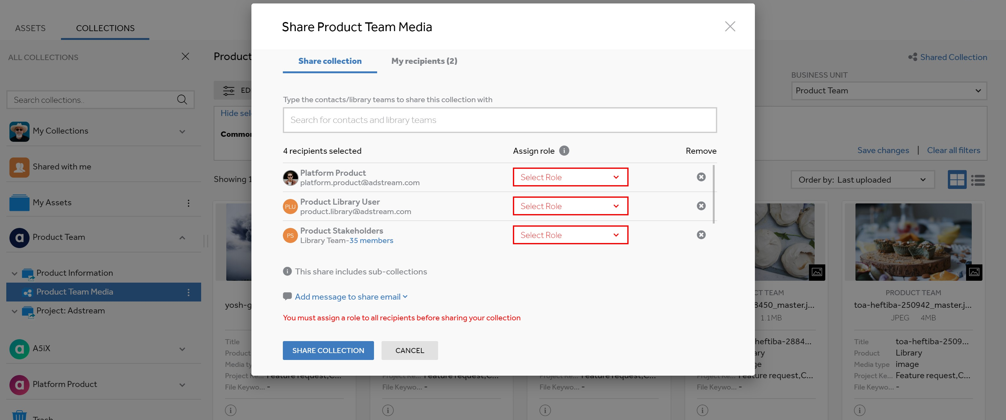Viewport: 1006px width, 420px height.
Task: Click info icon under toa-heftiba-250942 card
Action: [859, 410]
